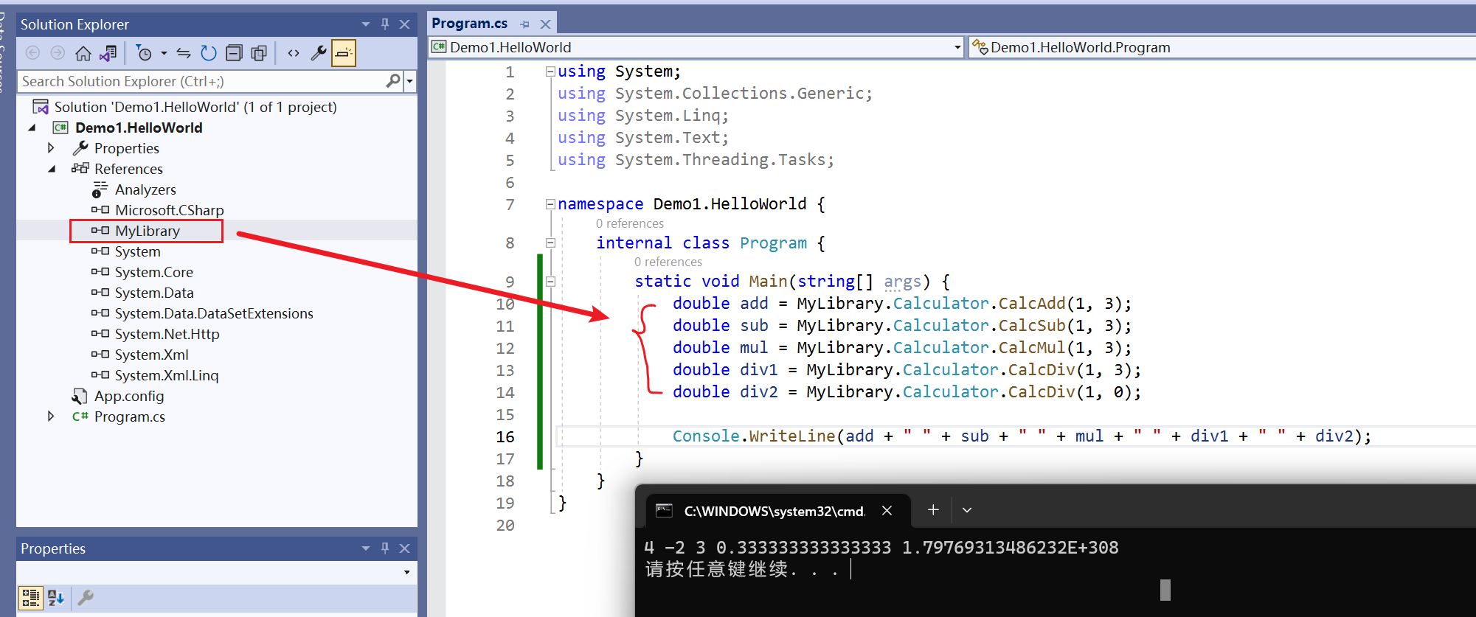The height and width of the screenshot is (617, 1476).
Task: Click the Show All Files icon
Action: [259, 53]
